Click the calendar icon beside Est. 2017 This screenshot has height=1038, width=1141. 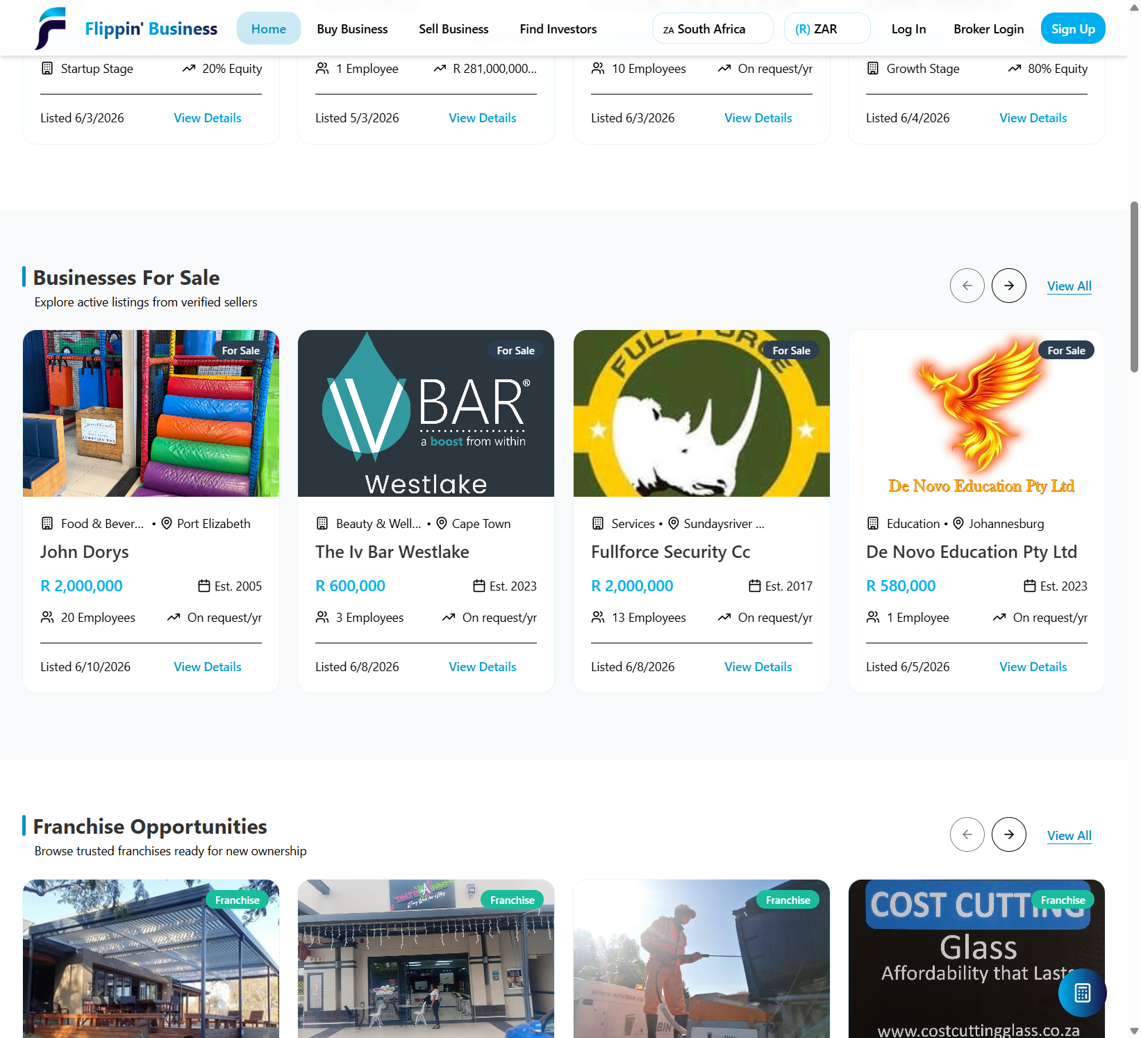[x=755, y=586]
